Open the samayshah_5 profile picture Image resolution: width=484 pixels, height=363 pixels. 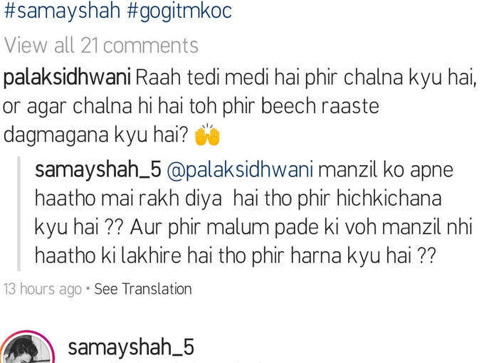(27, 348)
